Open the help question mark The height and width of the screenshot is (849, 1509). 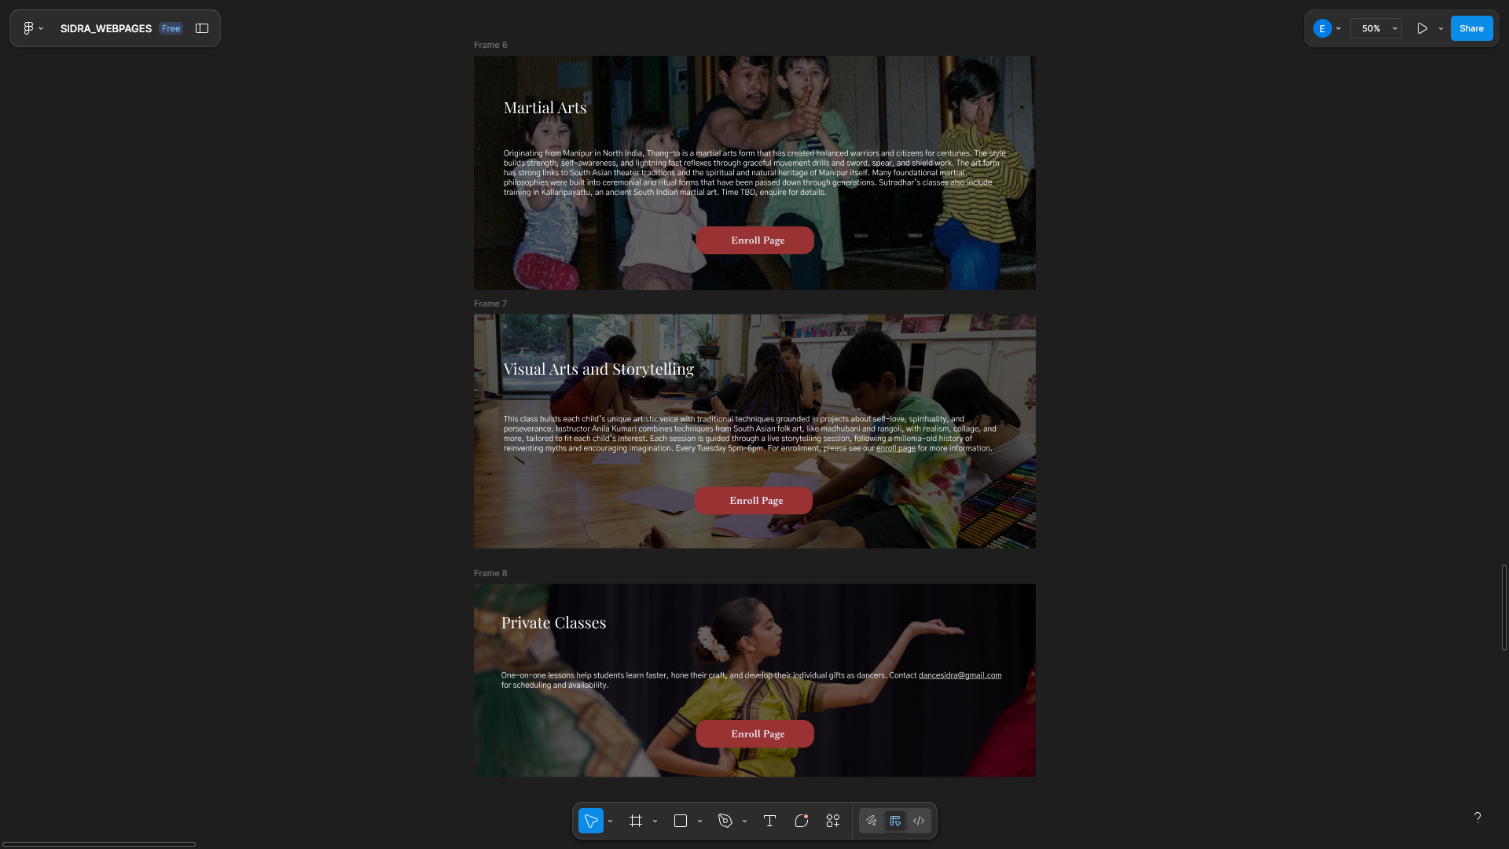[1478, 818]
